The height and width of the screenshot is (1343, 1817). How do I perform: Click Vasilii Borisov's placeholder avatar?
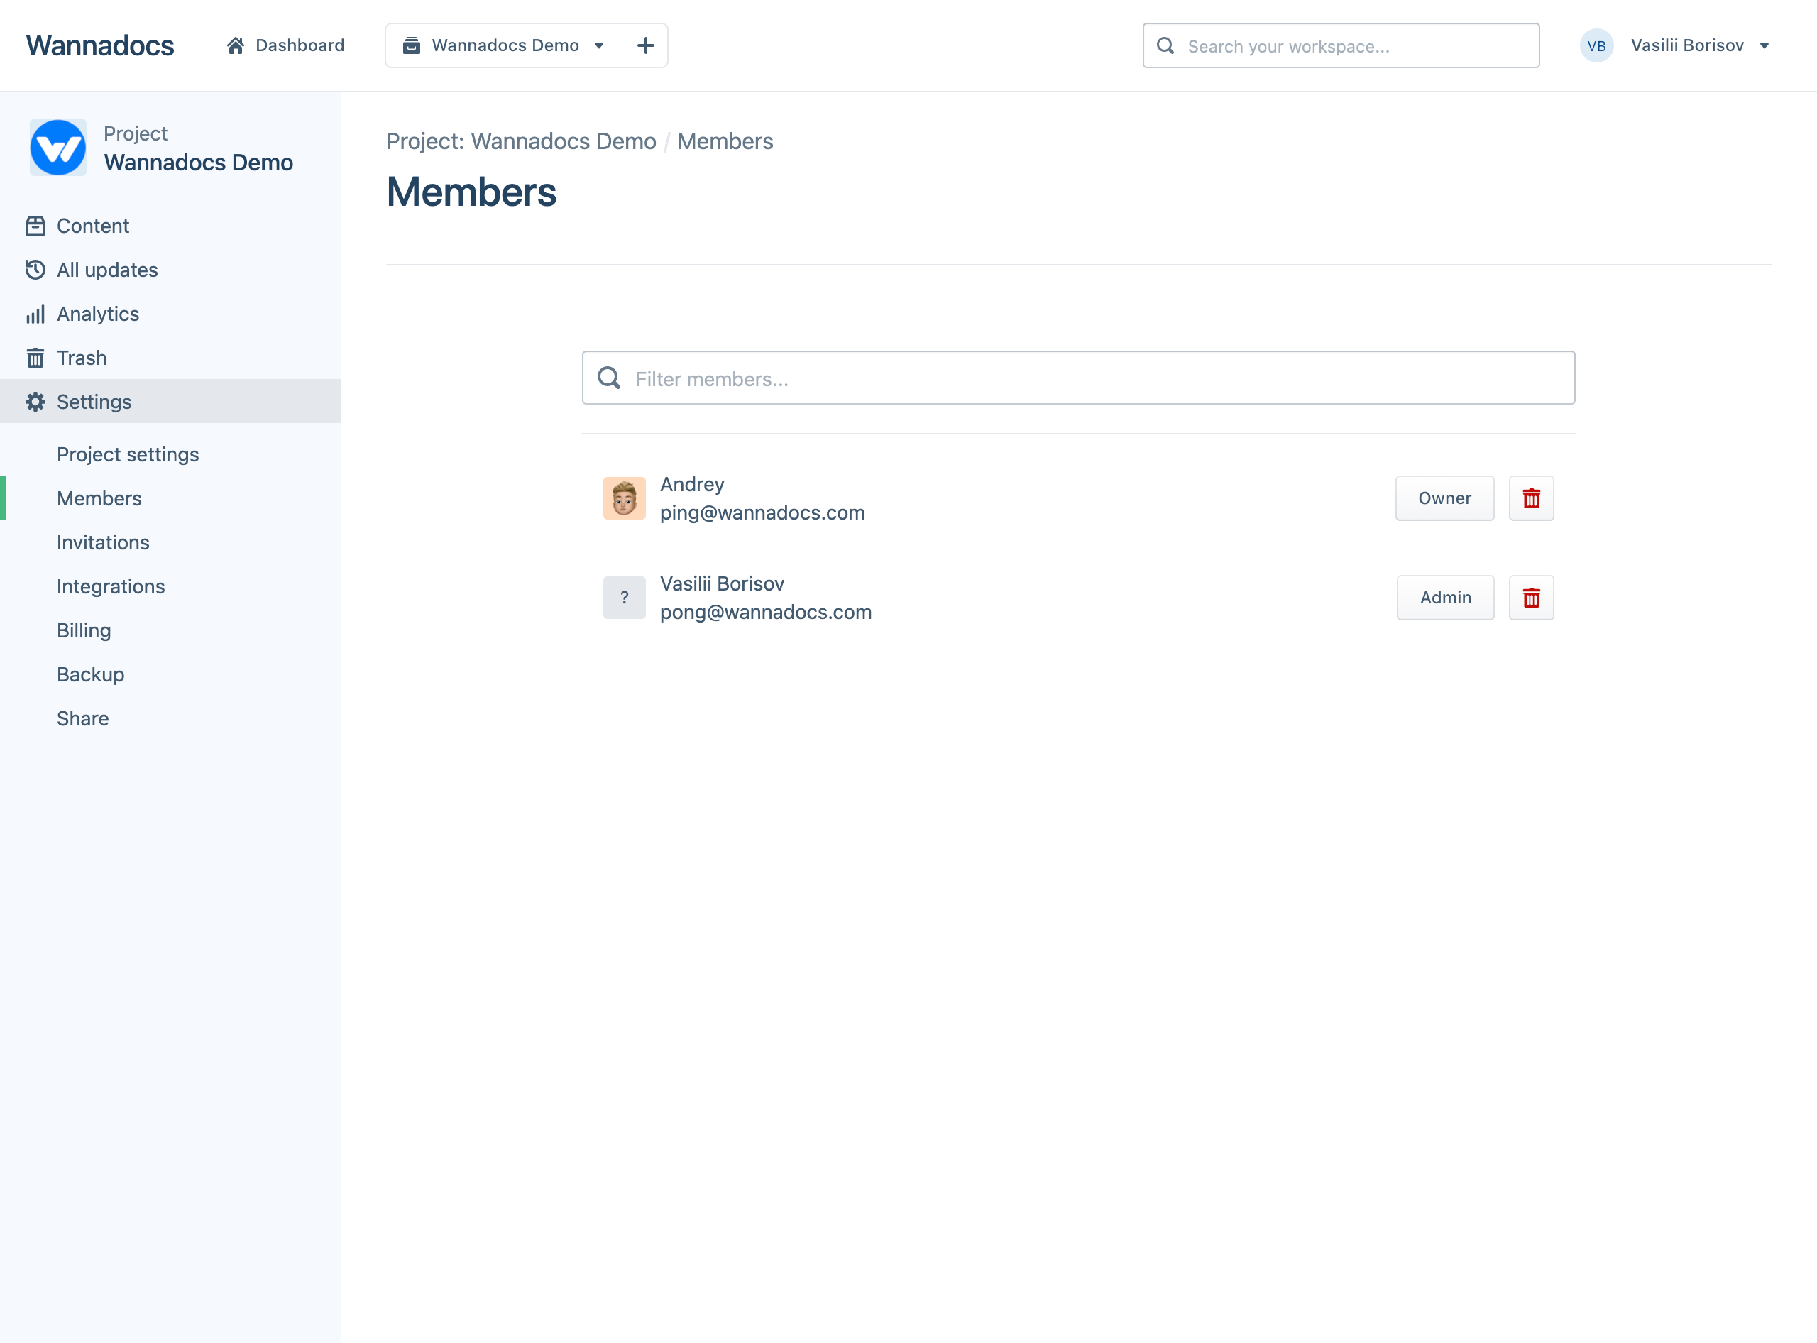tap(625, 598)
